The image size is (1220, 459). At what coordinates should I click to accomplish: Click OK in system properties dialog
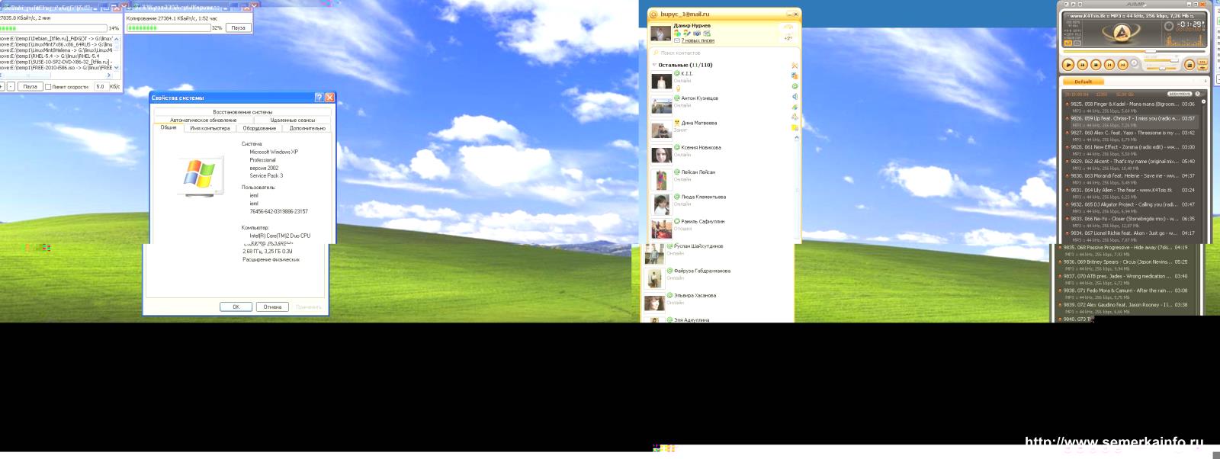click(236, 307)
